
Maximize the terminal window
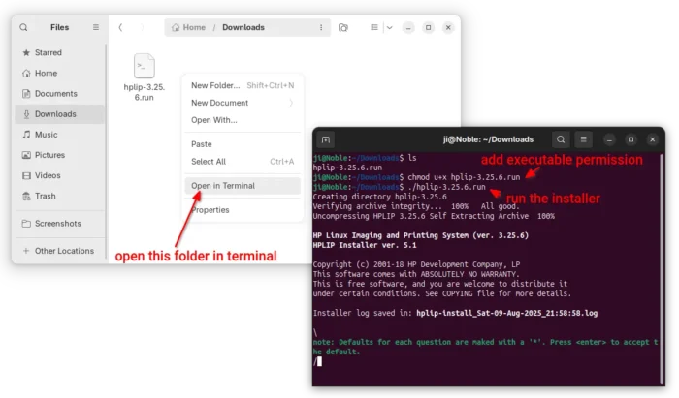coord(630,139)
